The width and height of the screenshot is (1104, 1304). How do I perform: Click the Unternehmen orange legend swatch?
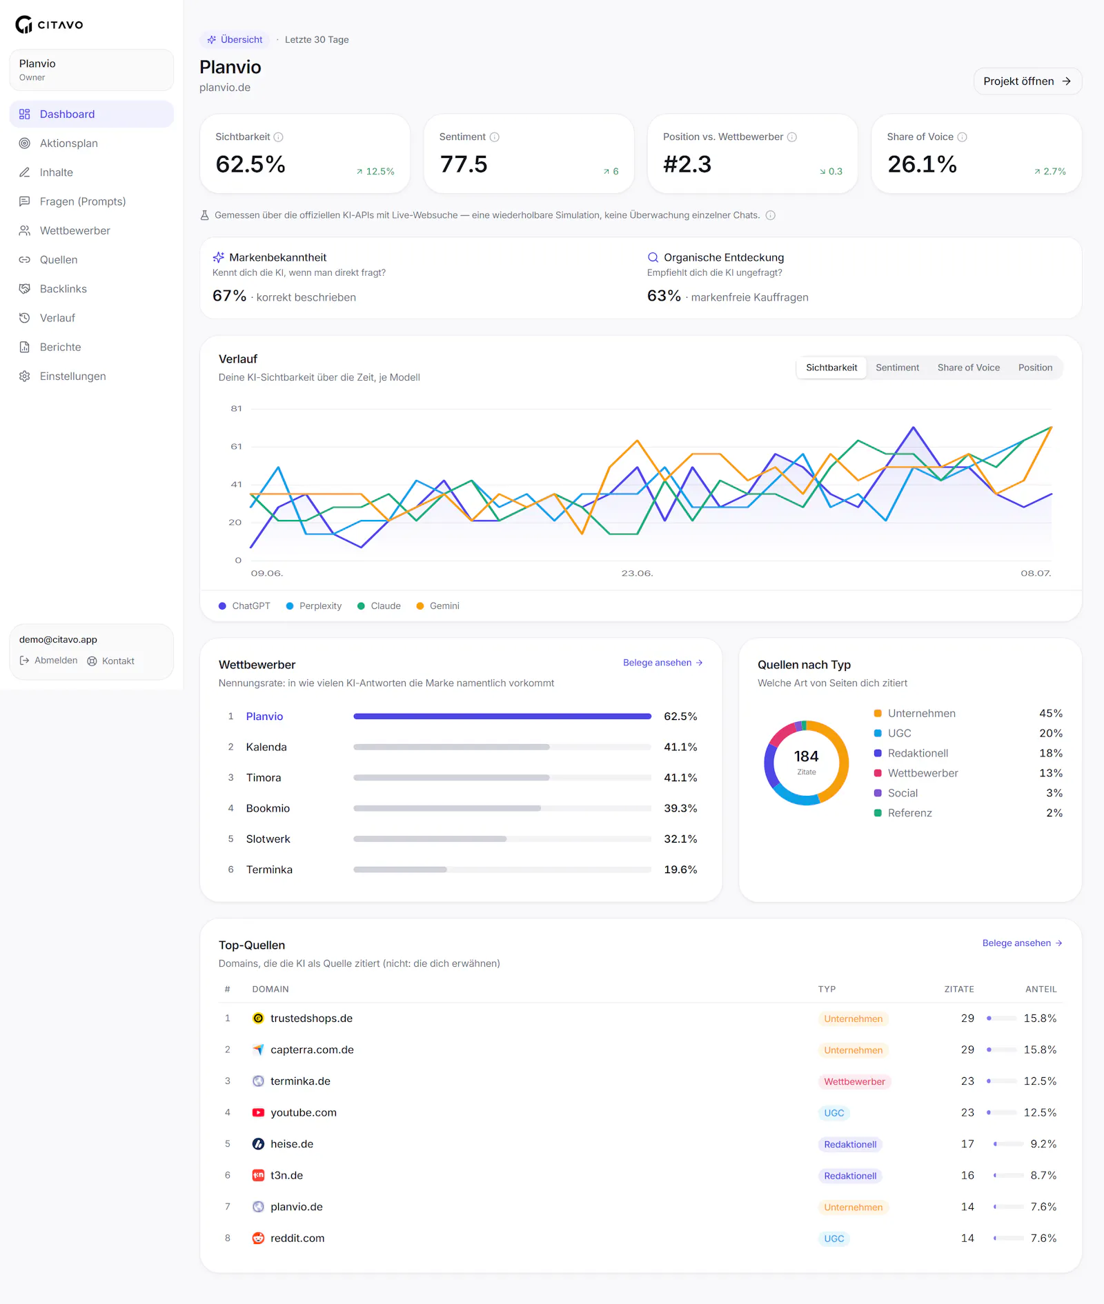878,714
